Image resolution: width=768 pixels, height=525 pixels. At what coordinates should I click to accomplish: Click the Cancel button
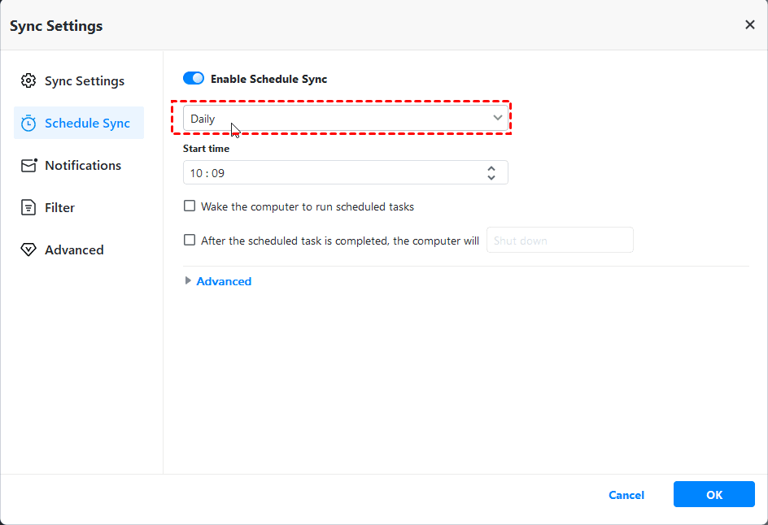coord(626,495)
